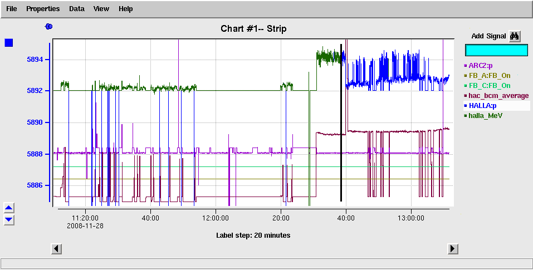Click the 'Label step: 20 minutes' text
Image resolution: width=533 pixels, height=270 pixels.
253,235
